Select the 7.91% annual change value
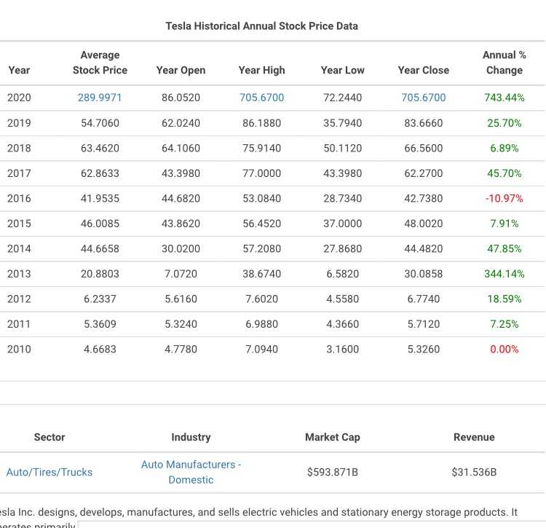The image size is (546, 528). 505,224
